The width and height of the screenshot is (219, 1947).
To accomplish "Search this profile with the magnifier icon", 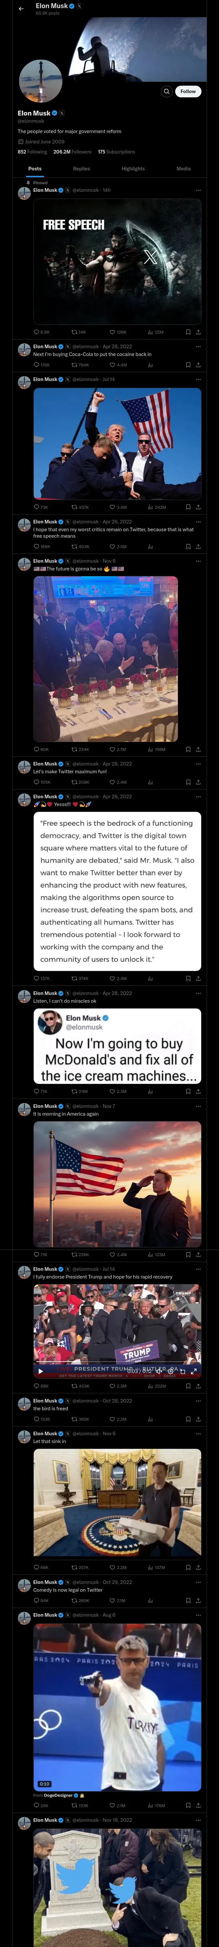I will [x=166, y=92].
